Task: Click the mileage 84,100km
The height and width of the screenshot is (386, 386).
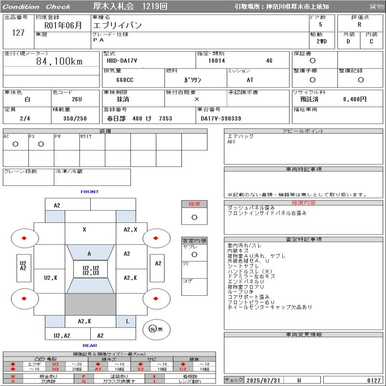Action: click(x=59, y=61)
